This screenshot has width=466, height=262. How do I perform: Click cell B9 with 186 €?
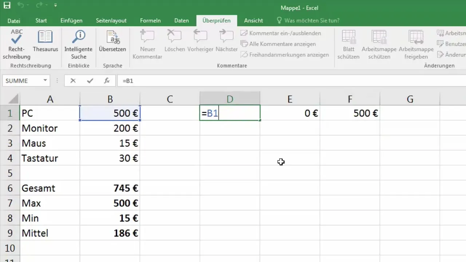tap(110, 233)
